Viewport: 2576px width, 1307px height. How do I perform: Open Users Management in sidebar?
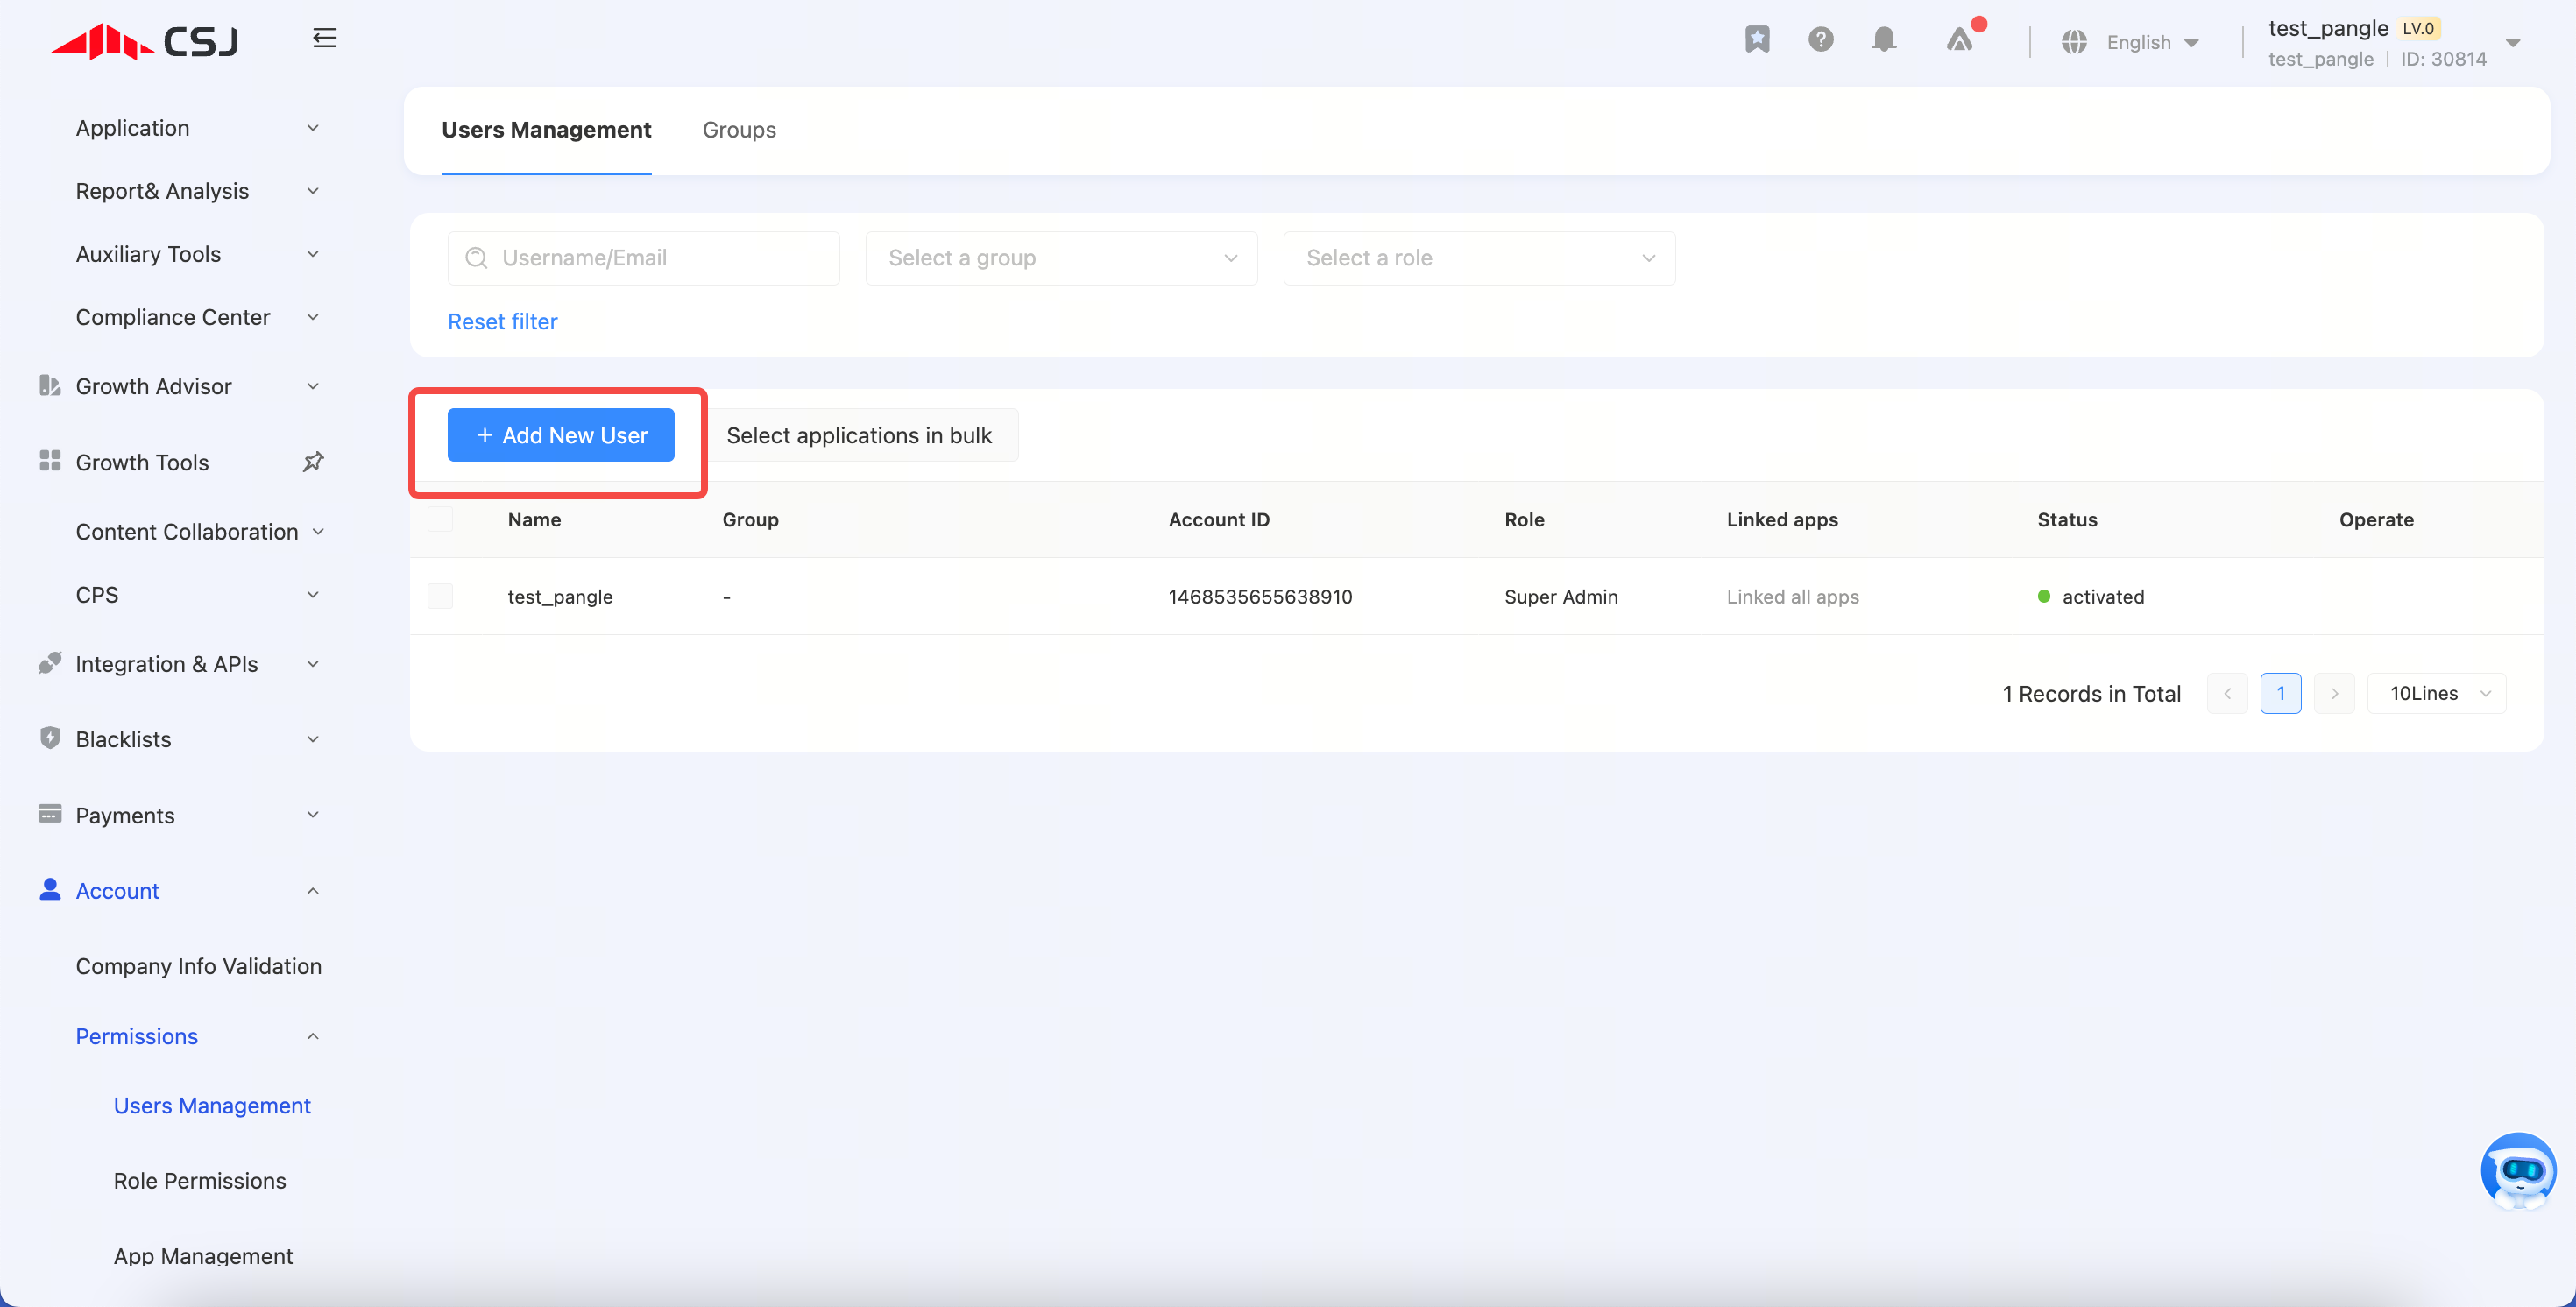[212, 1105]
